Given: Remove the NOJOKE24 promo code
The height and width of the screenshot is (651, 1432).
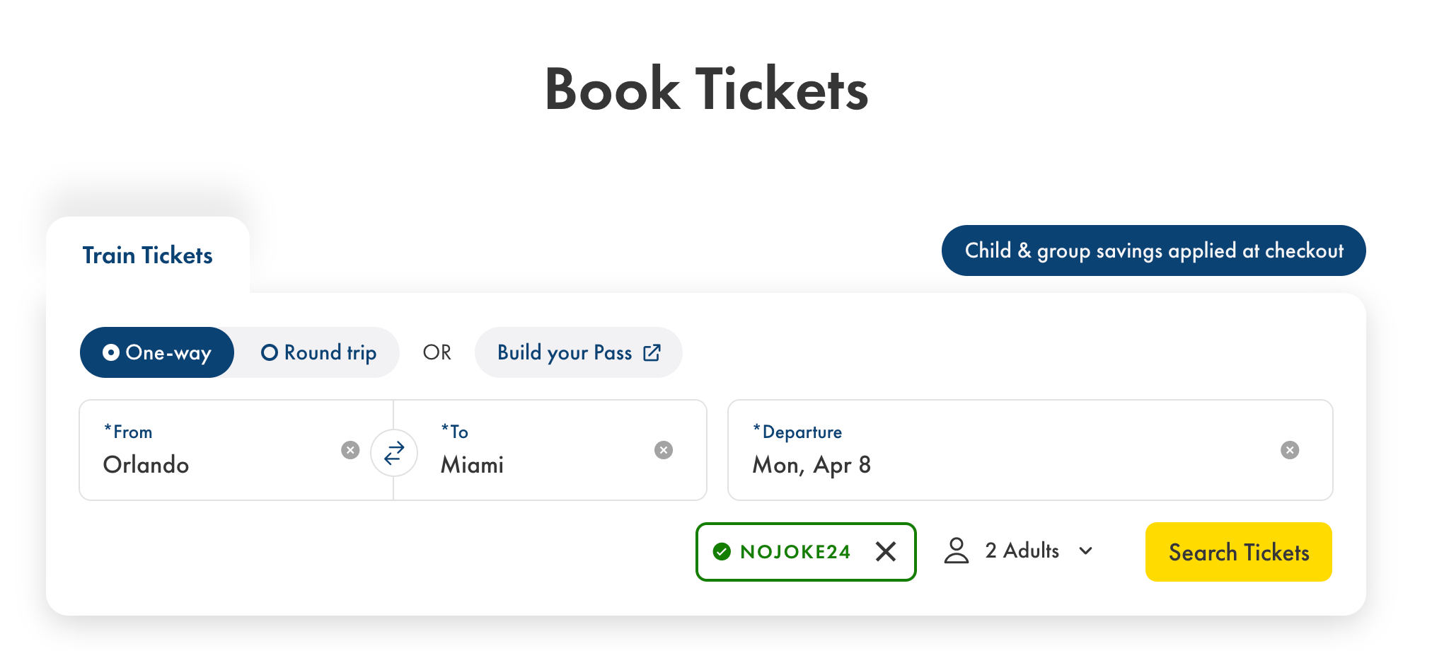Looking at the screenshot, I should point(886,552).
